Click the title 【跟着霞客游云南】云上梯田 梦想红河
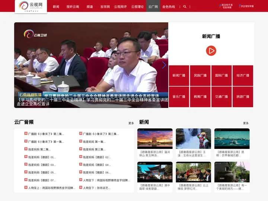This screenshot has height=201, width=268. point(193,187)
